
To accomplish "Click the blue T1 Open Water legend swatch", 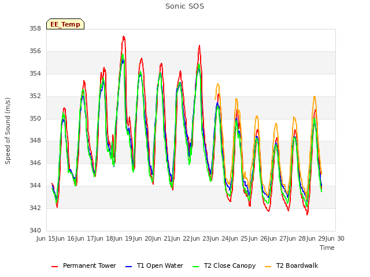I will 128,267.
